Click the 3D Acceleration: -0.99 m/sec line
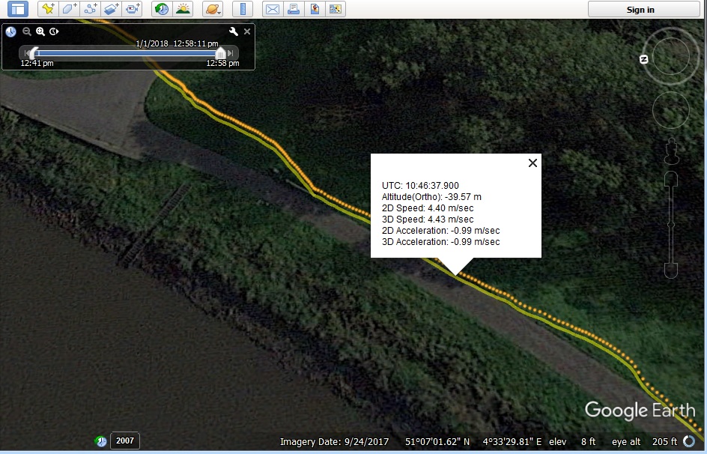Screen dimensions: 707x454 440,242
